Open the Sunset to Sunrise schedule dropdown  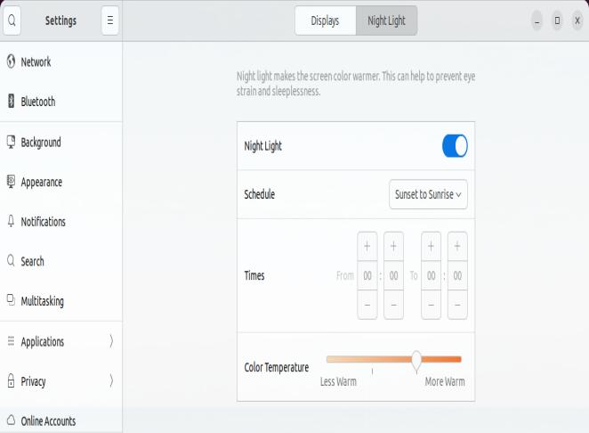point(429,194)
